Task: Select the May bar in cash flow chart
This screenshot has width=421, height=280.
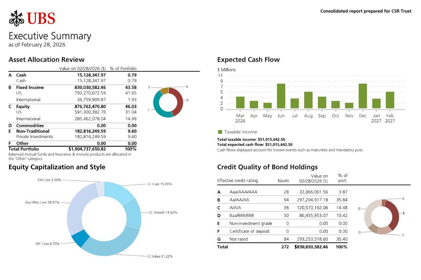Action: [x=267, y=106]
